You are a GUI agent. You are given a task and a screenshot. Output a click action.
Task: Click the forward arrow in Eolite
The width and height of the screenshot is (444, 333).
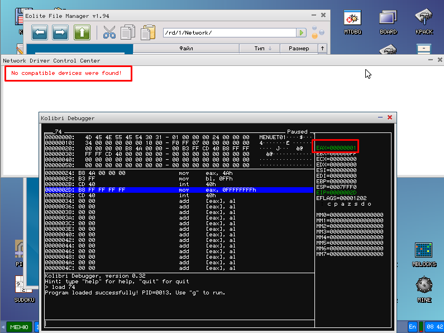(x=60, y=32)
